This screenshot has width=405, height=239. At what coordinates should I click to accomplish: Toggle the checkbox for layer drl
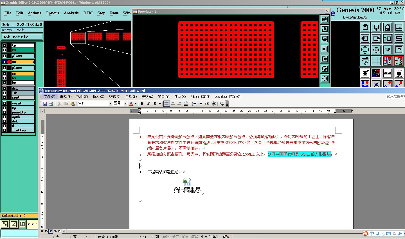[x=4, y=88]
